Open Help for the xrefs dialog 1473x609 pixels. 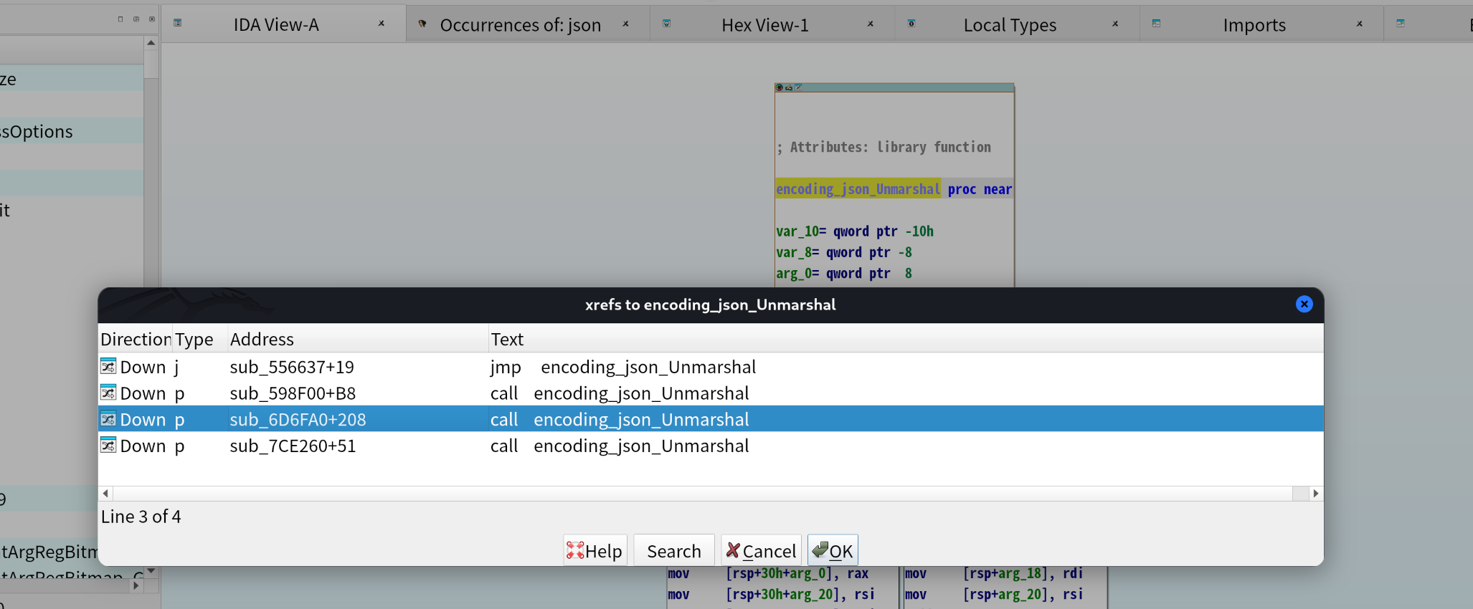(595, 550)
